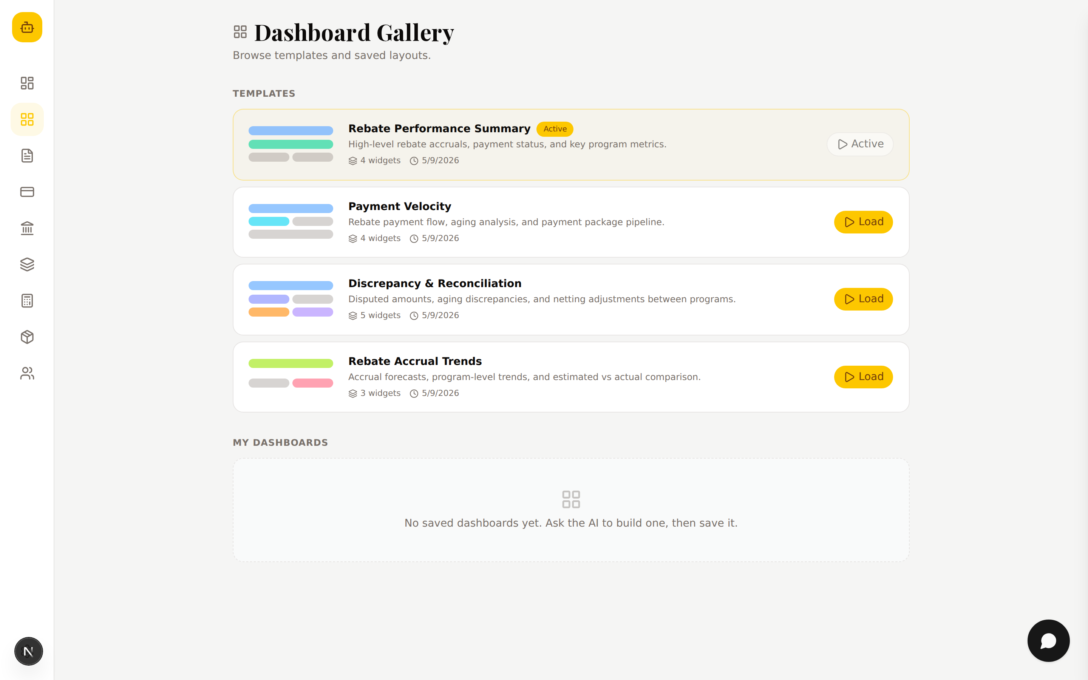Click 5/9/2026 date in Discrepancy & Reconciliation card

point(440,315)
